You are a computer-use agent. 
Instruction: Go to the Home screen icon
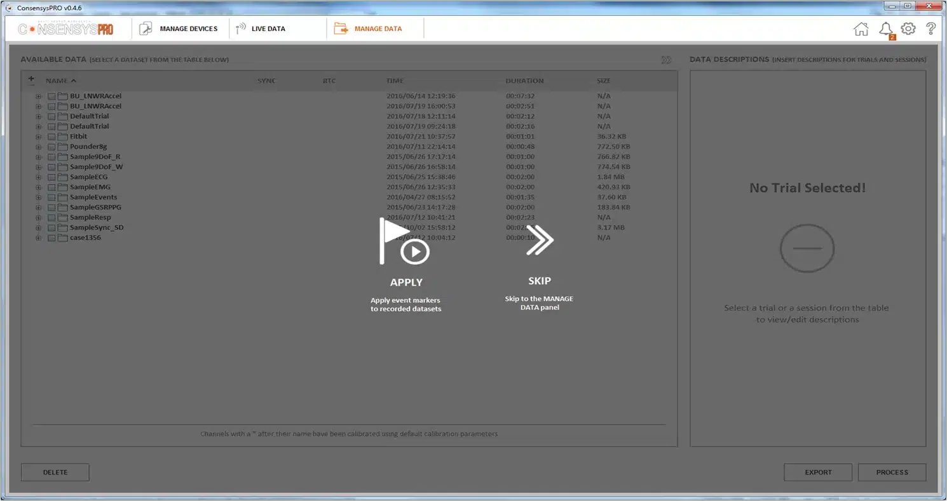(x=861, y=29)
